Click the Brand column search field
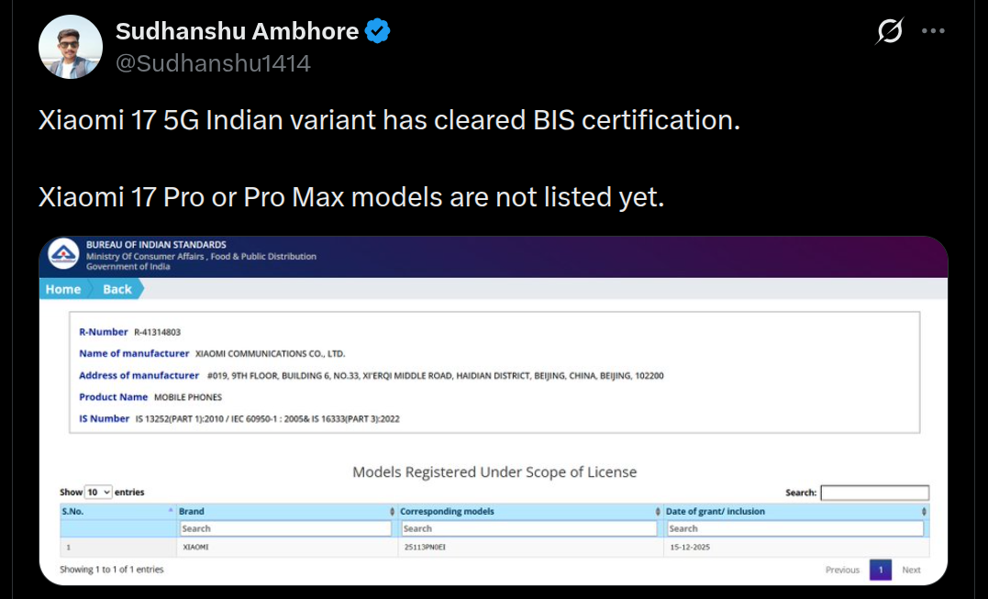The image size is (988, 599). pyautogui.click(x=285, y=528)
